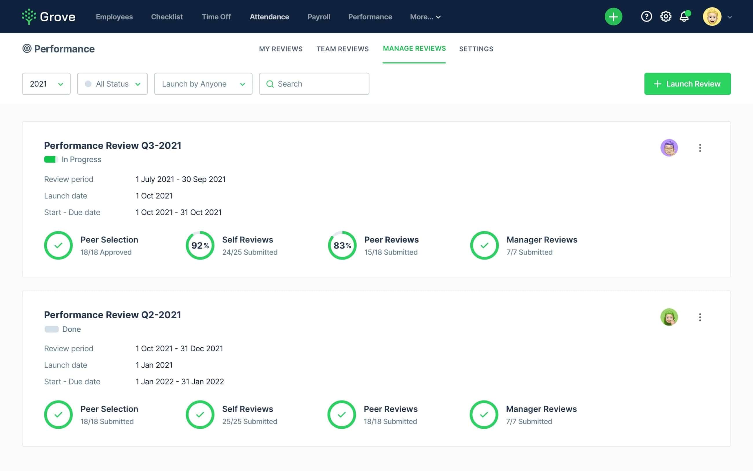Open Settings via the gear icon

666,16
